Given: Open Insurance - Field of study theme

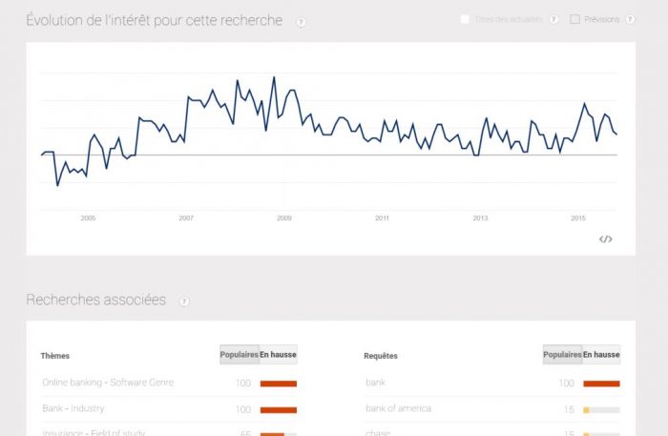Looking at the screenshot, I should (x=94, y=432).
